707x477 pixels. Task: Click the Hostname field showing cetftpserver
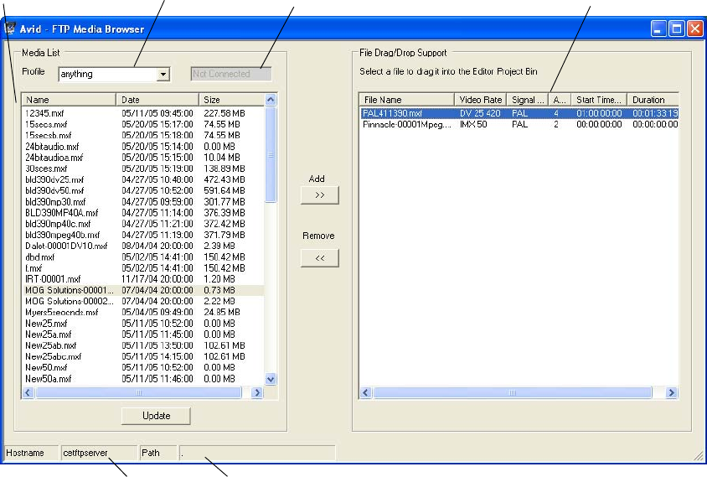[x=99, y=453]
